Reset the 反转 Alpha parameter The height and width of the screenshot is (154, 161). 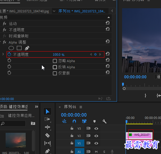pos(108,66)
